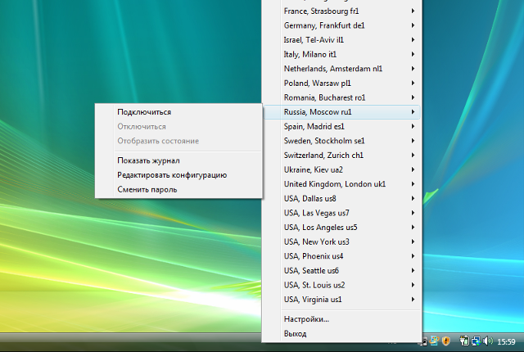
Task: Select the USA, St. Louis us2 entry
Action: [341, 285]
